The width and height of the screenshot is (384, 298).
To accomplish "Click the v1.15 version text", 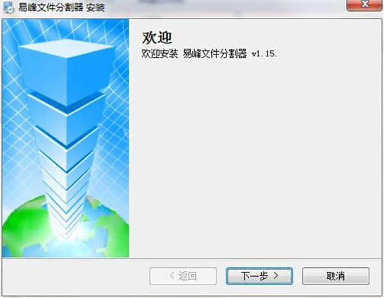I will pyautogui.click(x=264, y=53).
